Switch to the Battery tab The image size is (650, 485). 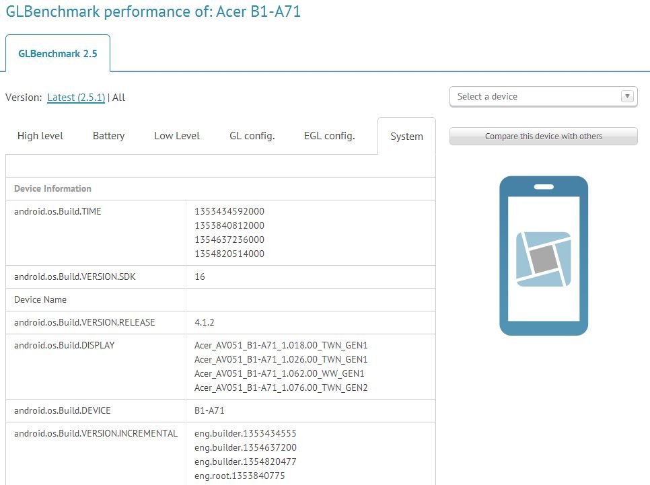pos(108,136)
